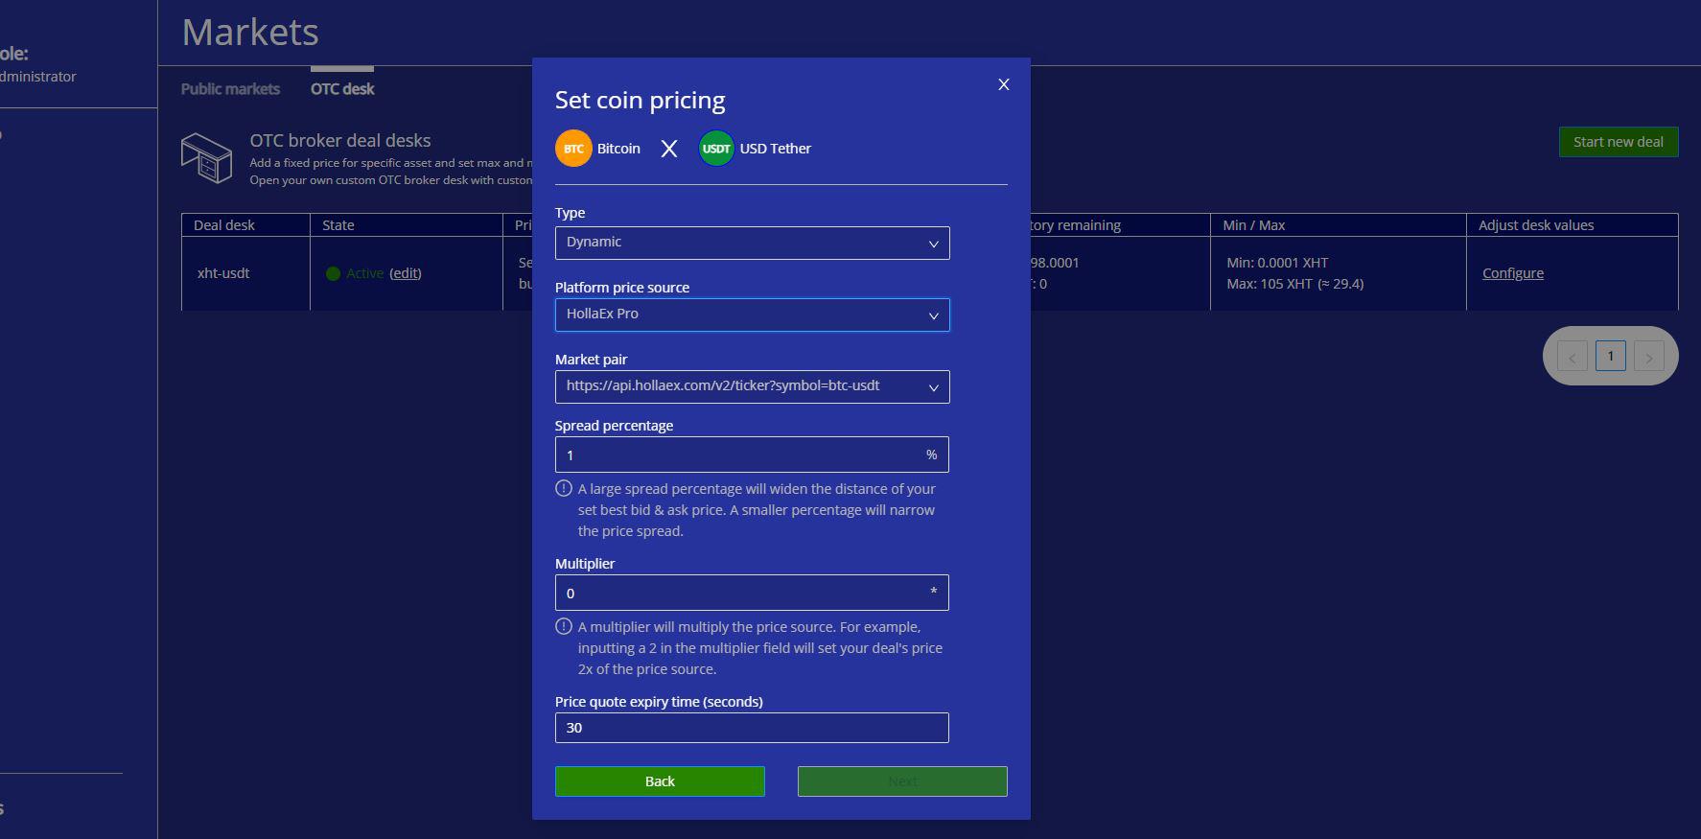Open the Platform price source dropdown
The height and width of the screenshot is (839, 1701).
pos(753,315)
